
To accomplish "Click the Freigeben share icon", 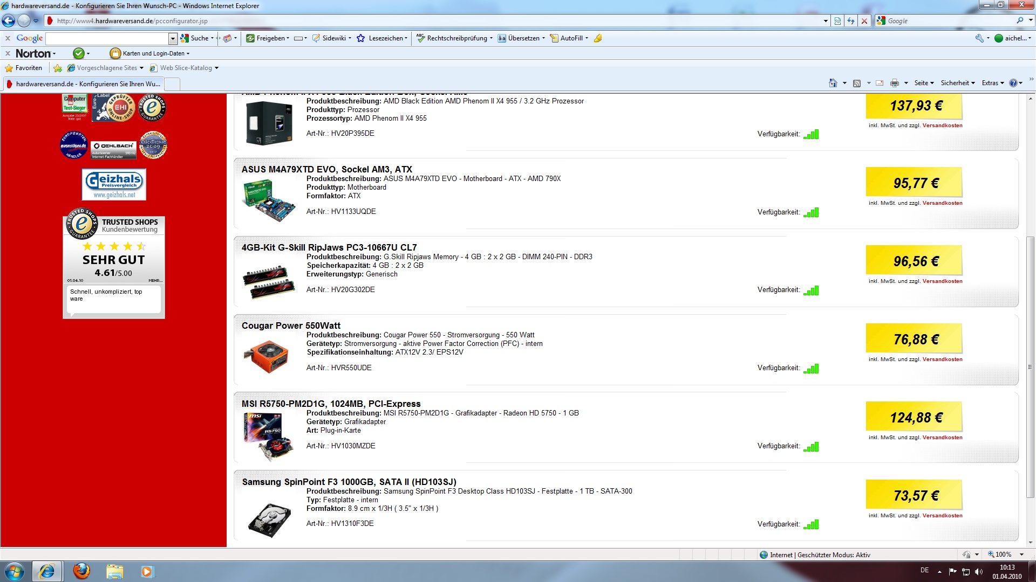I will (250, 38).
